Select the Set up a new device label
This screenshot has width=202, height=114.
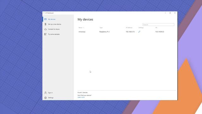55,24
